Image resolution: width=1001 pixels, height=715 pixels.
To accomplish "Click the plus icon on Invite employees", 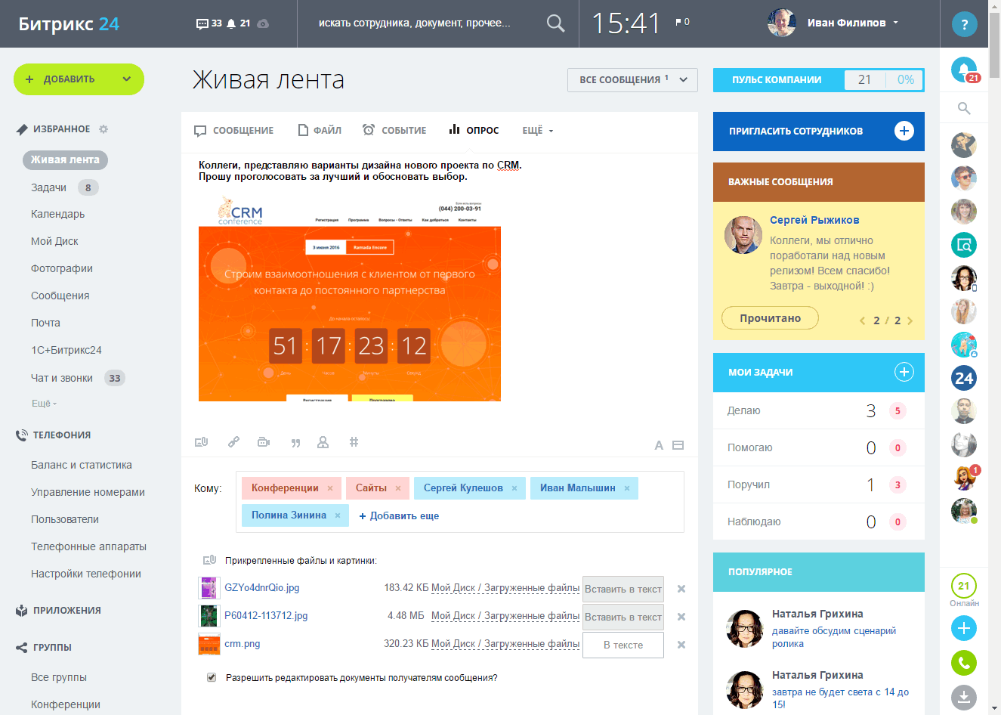I will [x=904, y=131].
